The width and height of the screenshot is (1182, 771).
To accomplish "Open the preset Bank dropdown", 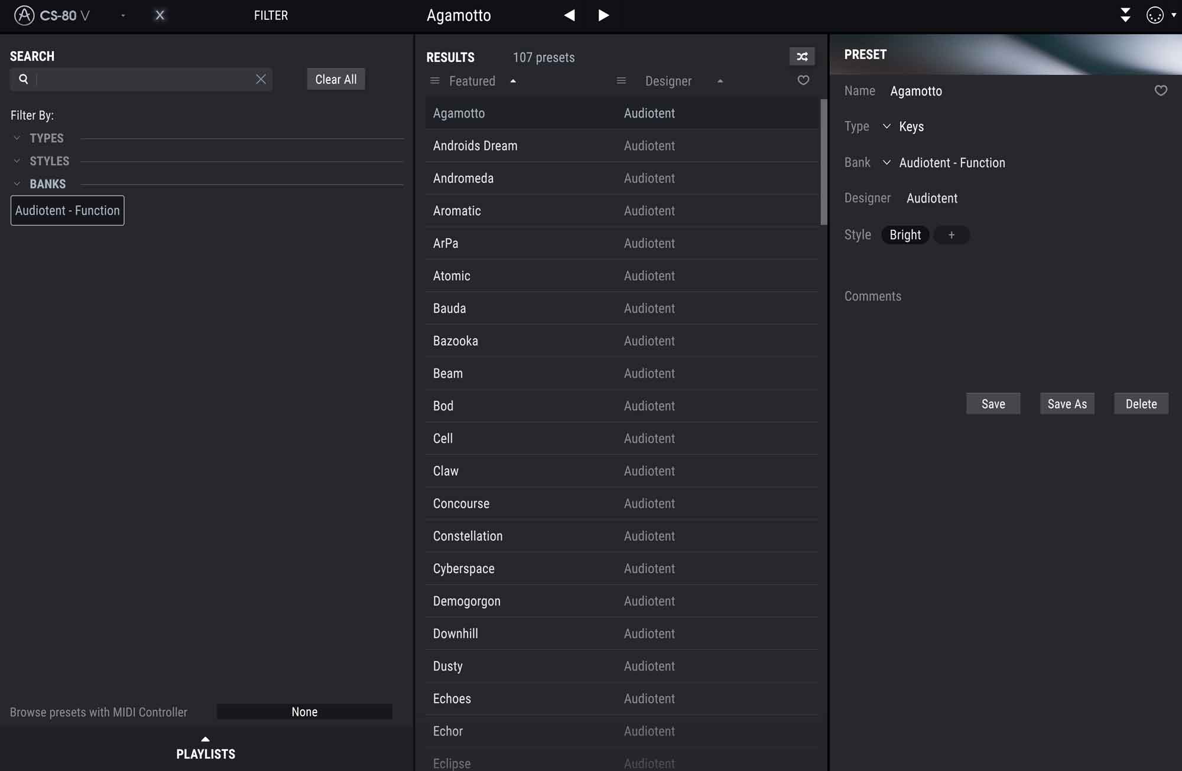I will 886,162.
